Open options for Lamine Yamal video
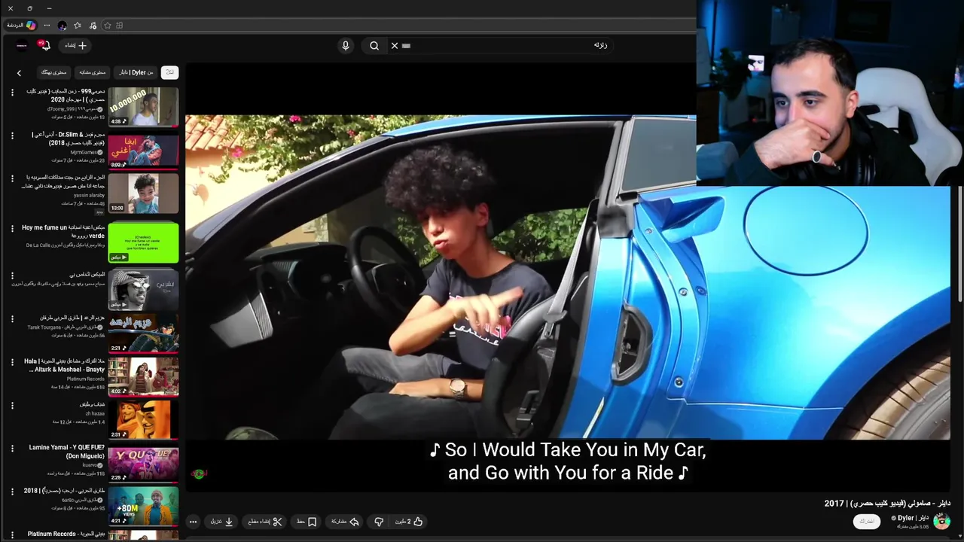Image resolution: width=964 pixels, height=542 pixels. [12, 448]
